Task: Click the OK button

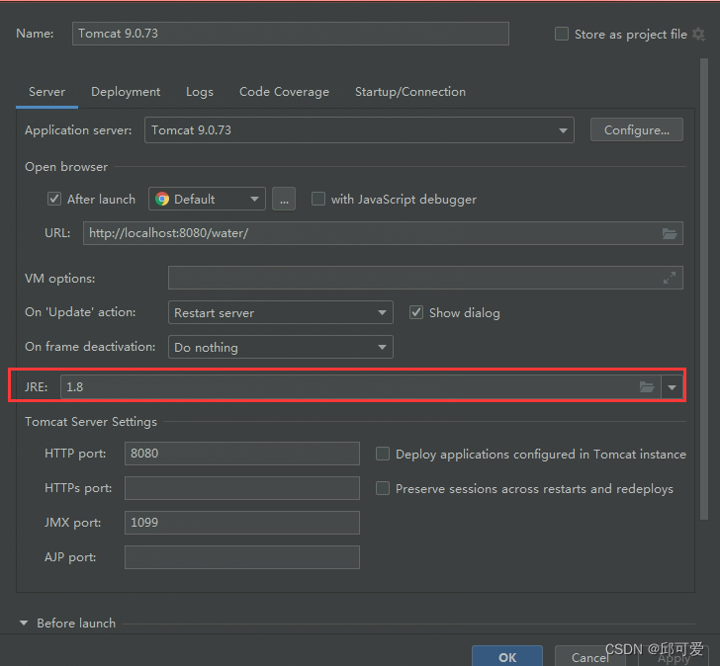Action: click(507, 657)
